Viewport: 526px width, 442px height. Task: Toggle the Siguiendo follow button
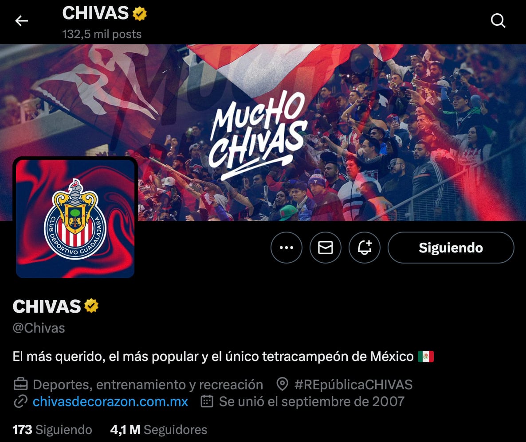point(451,248)
